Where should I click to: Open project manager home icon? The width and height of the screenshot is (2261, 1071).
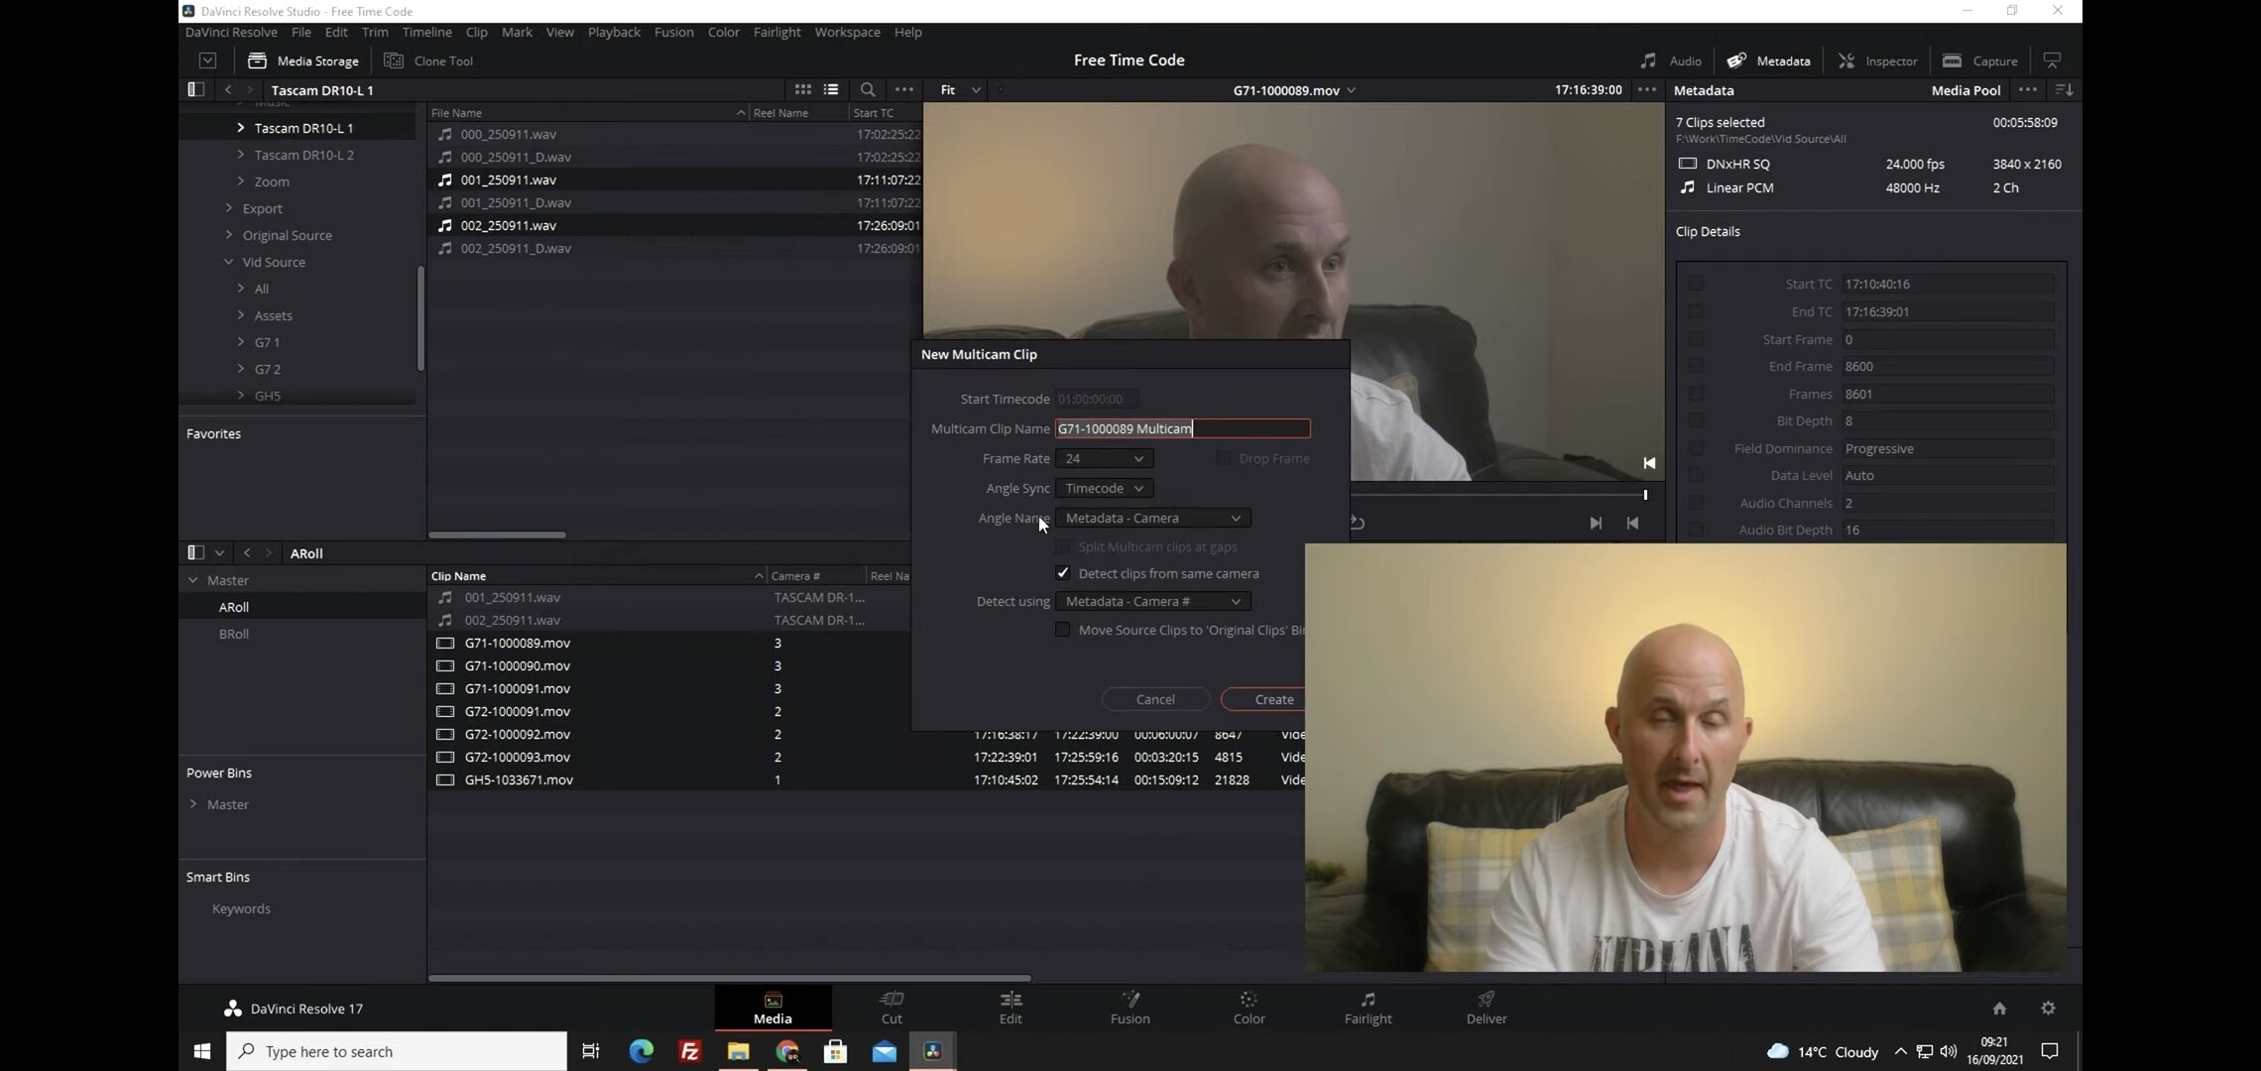coord(1999,1009)
